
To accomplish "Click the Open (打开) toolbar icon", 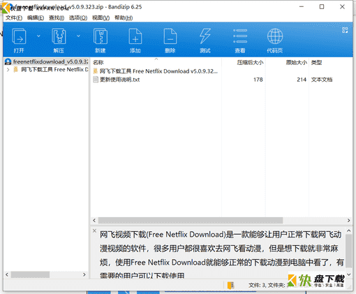I will point(19,36).
